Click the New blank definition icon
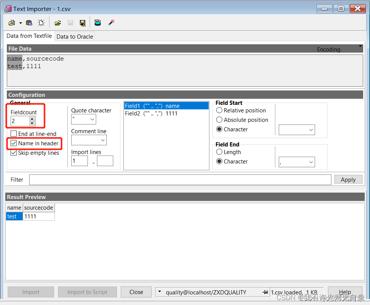Screen dimensions: 370x305 (41, 23)
